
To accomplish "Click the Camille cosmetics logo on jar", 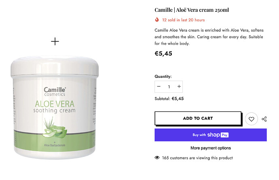I will point(55,92).
